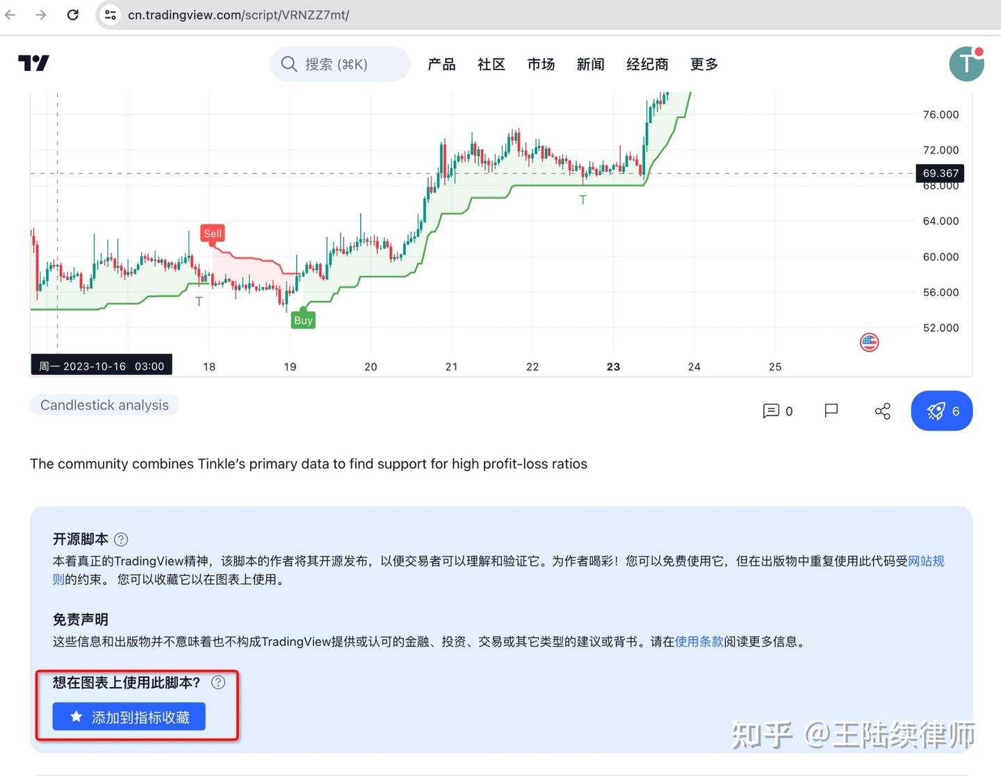Open the 网站规则 link

point(927,561)
